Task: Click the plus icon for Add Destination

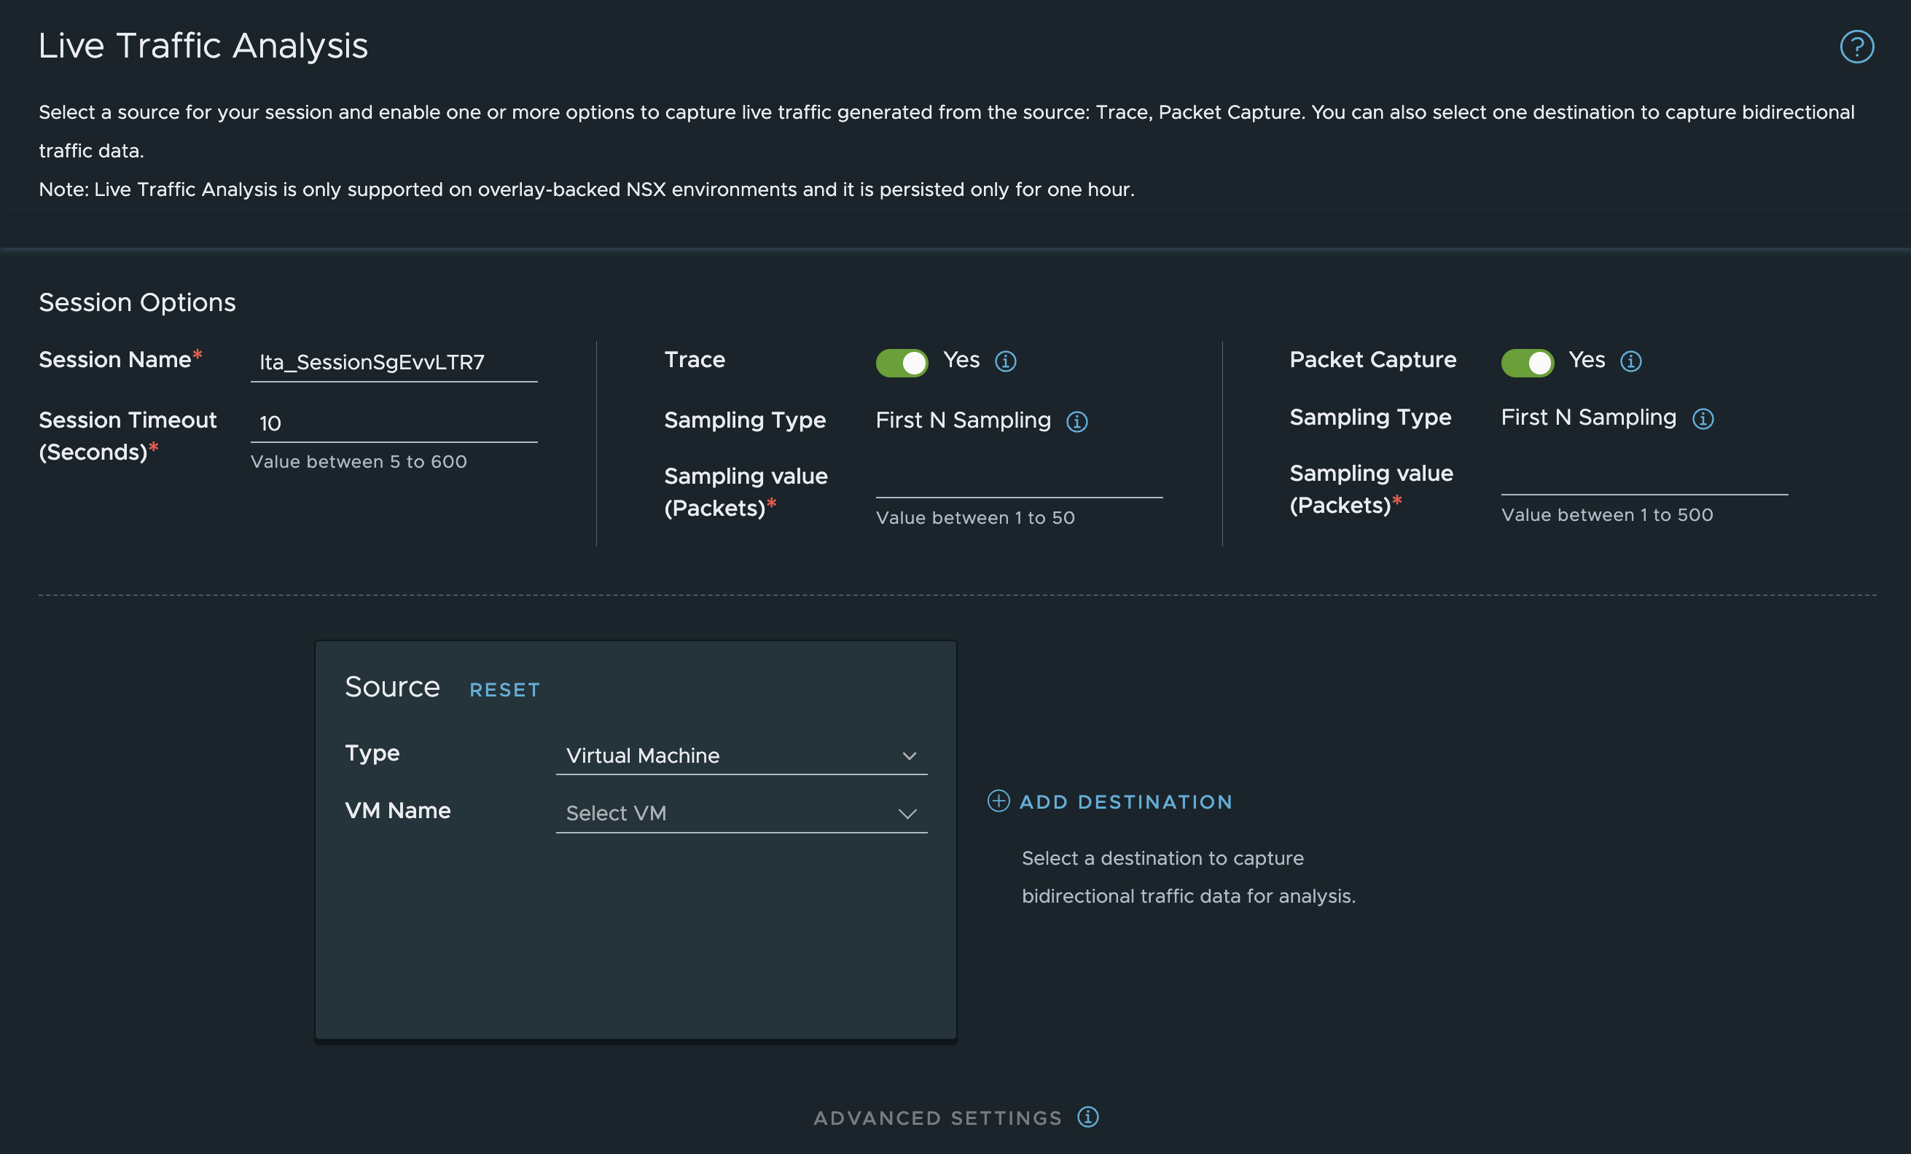Action: click(x=999, y=801)
